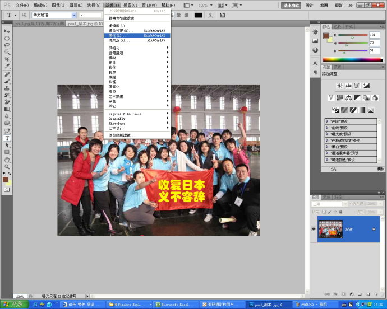Select the Lasso tool

pos(7,45)
